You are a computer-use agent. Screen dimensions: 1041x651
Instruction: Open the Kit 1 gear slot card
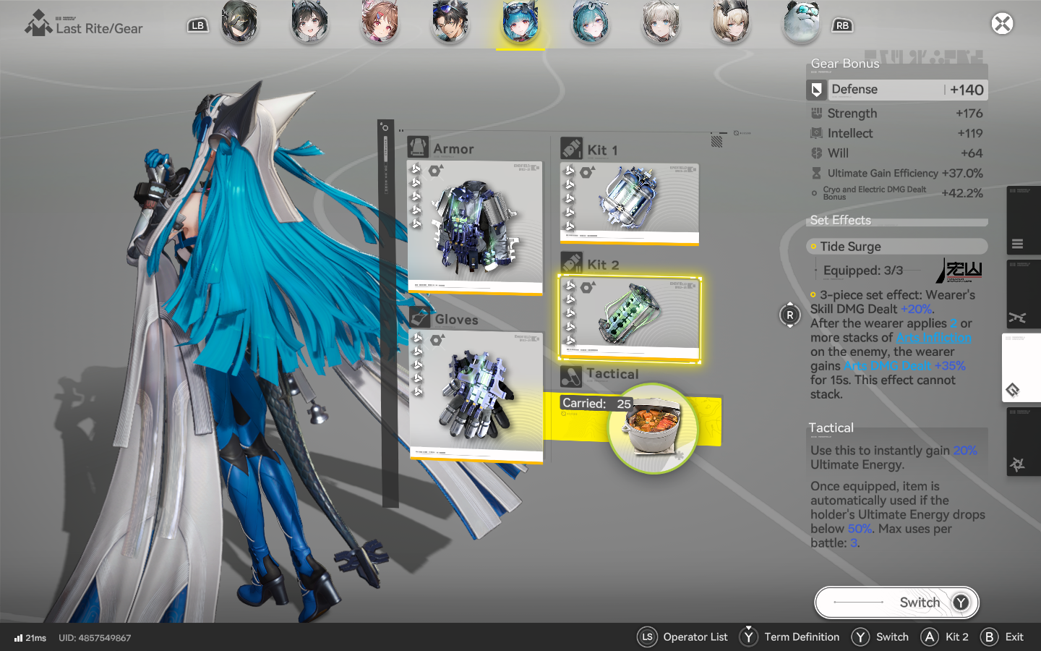pos(630,204)
